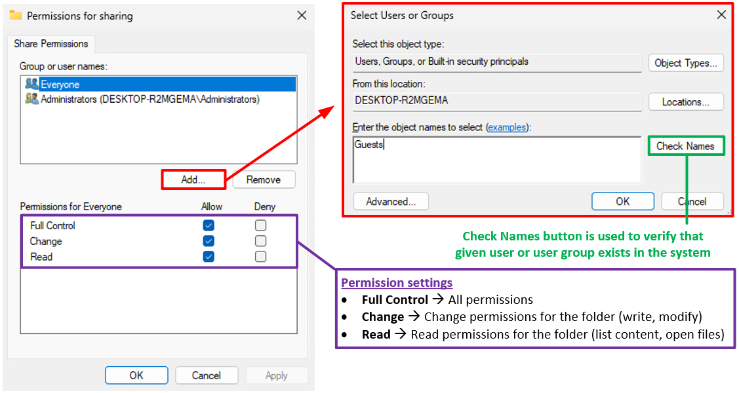Screen dimensions: 739x393
Task: Click Remove to delete selected group
Action: [263, 179]
